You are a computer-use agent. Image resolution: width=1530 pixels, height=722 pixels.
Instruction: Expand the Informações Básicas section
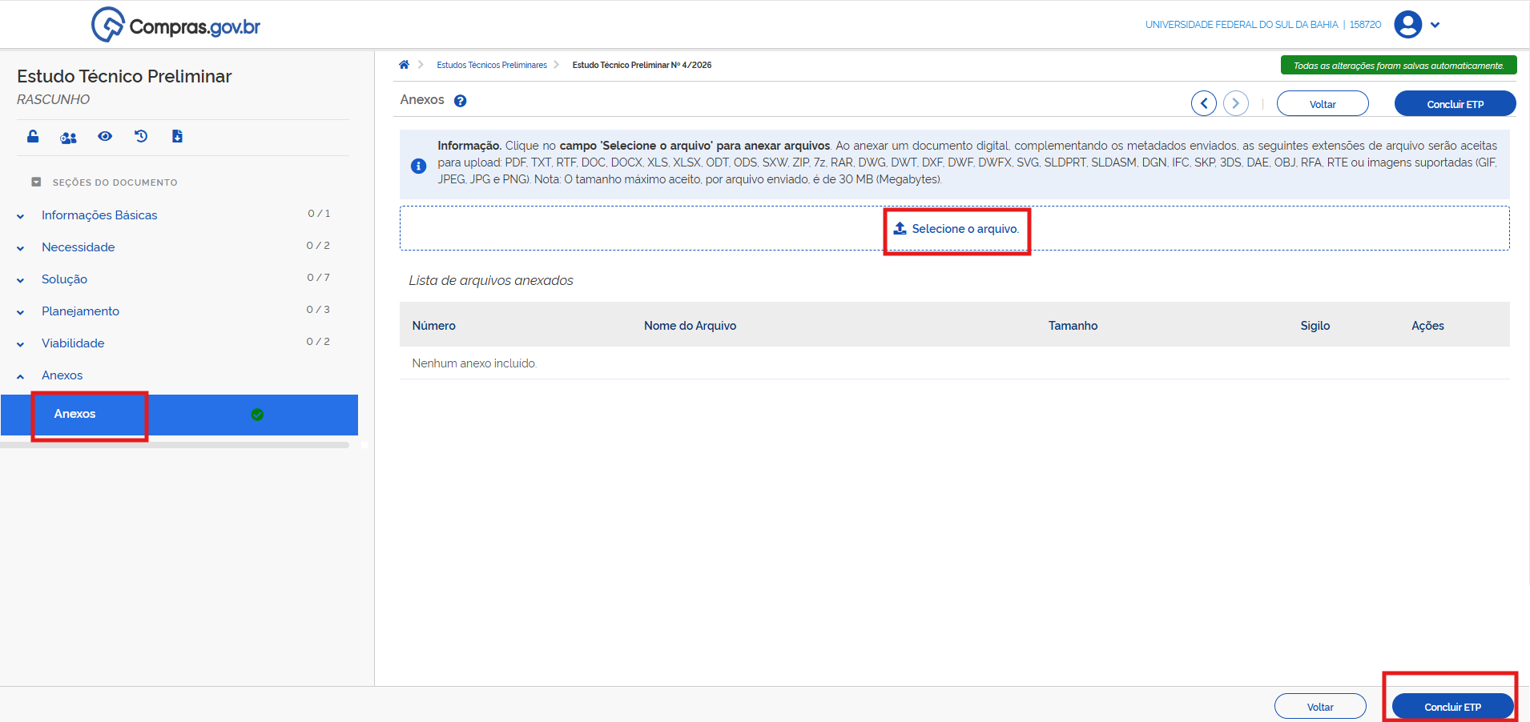[99, 215]
